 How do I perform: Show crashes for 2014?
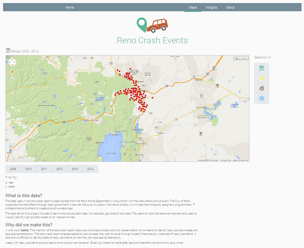(x=90, y=169)
